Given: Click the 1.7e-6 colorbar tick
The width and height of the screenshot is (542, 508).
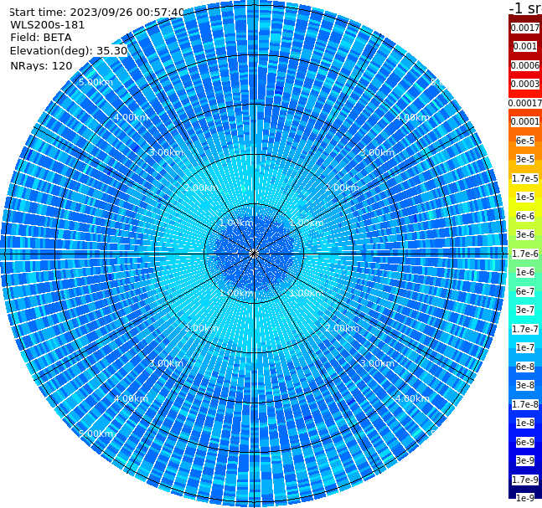Looking at the screenshot, I should 525,254.
